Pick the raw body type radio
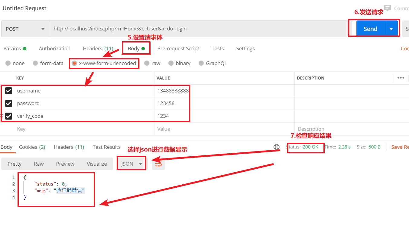Screen dimensions: 409x228 coord(147,63)
